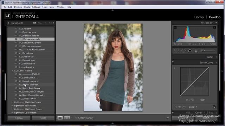The height and width of the screenshot is (126, 225).
Task: Click the portrait photo in preview
Action: click(113, 67)
